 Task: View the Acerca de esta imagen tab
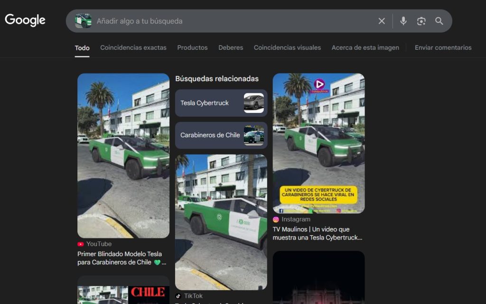coord(365,48)
